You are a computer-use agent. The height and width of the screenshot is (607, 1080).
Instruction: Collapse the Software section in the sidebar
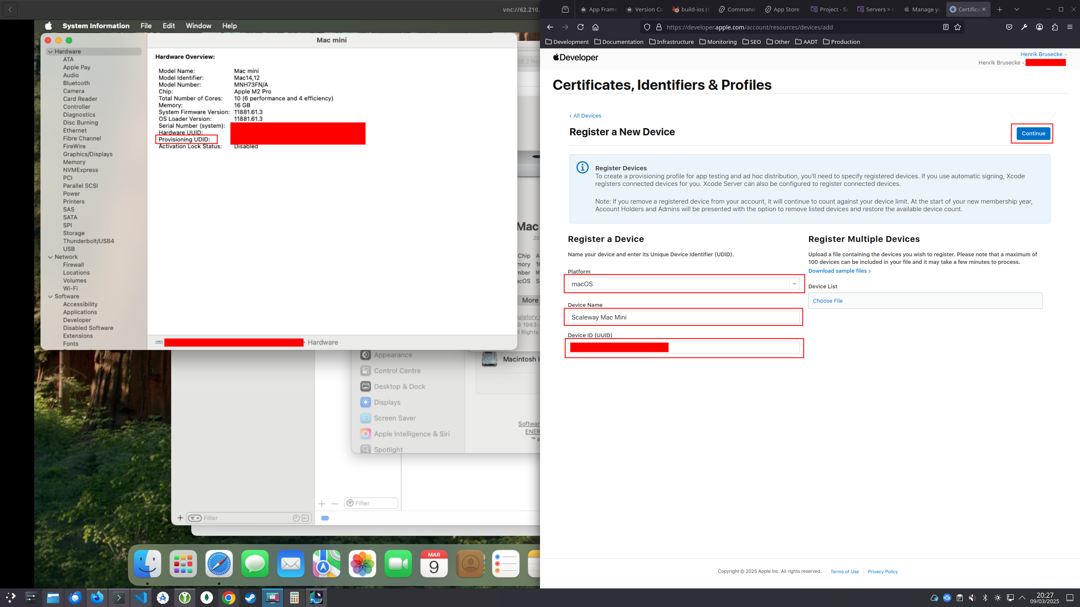[51, 296]
